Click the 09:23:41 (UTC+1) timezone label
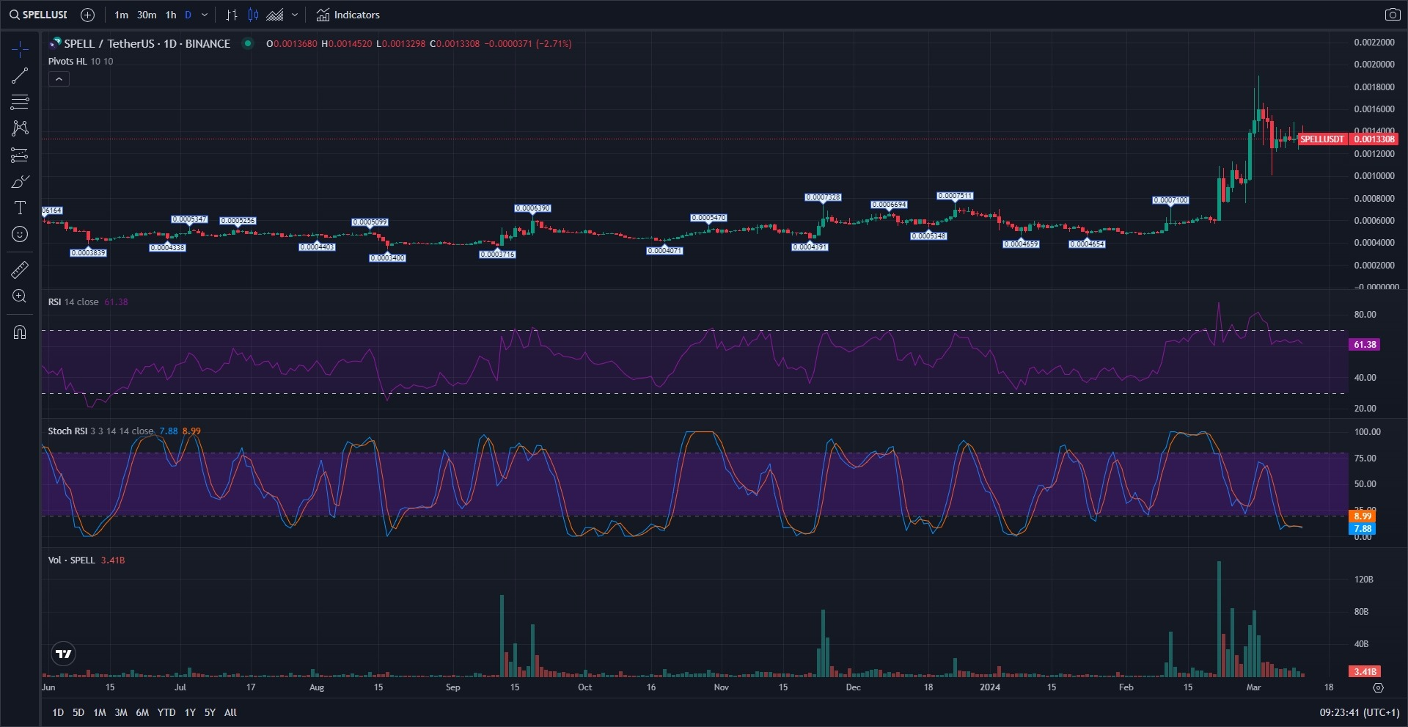1408x727 pixels. [x=1359, y=712]
